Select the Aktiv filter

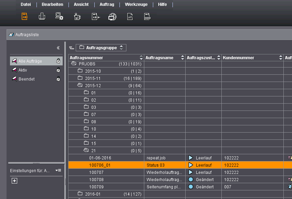36,70
